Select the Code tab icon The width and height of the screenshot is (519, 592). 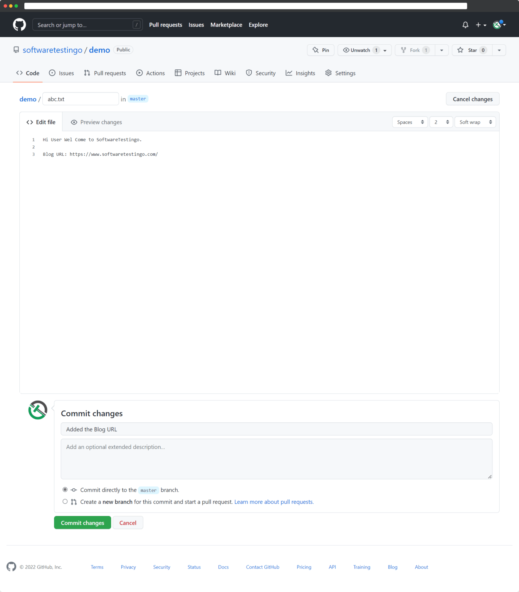tap(20, 73)
